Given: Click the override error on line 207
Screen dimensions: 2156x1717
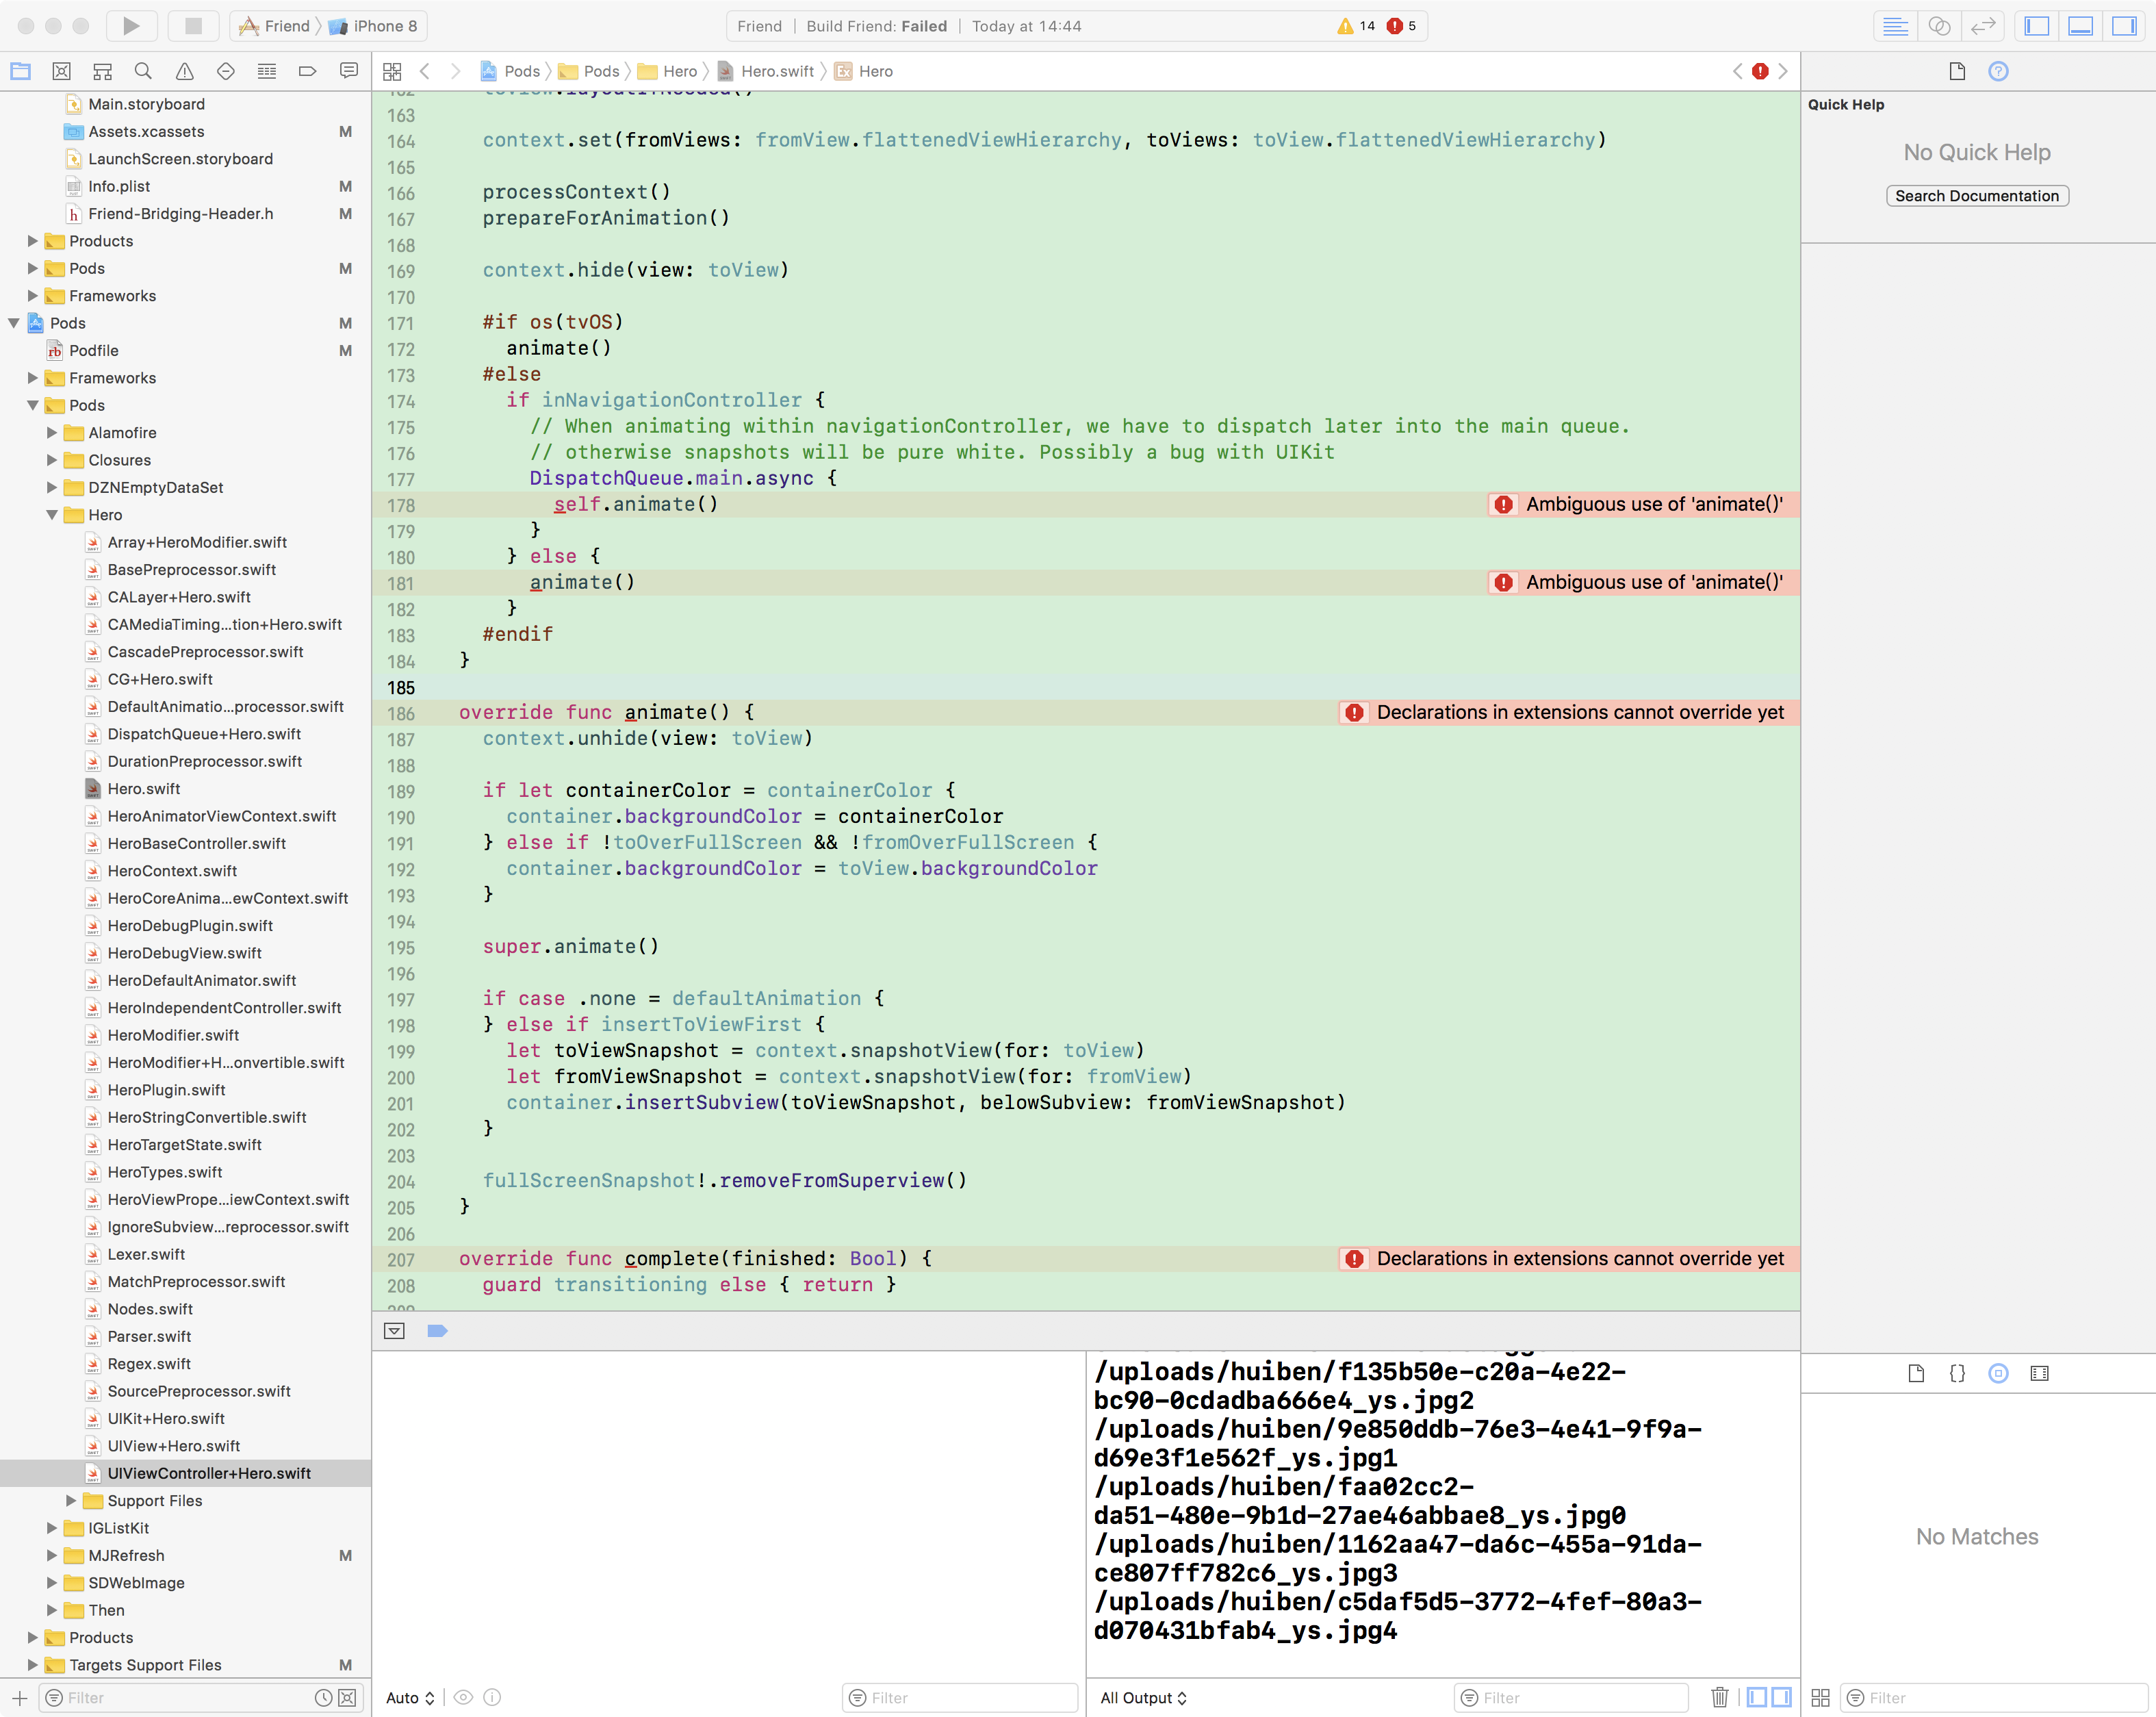Looking at the screenshot, I should point(1568,1259).
